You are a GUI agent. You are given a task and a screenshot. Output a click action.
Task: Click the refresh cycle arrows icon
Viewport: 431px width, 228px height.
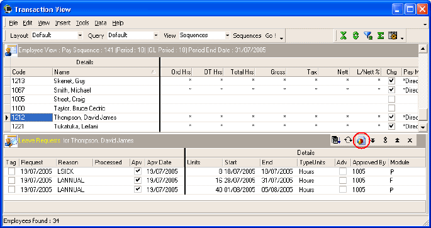(348, 140)
